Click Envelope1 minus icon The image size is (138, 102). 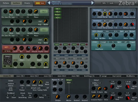pos(131,10)
